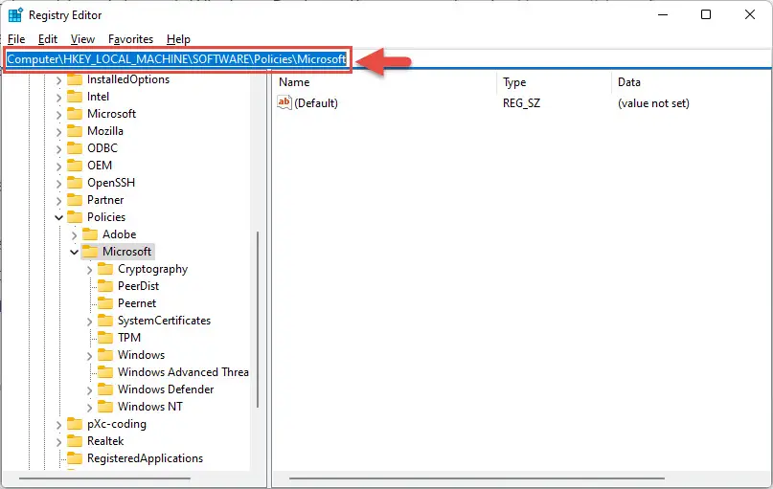Image resolution: width=773 pixels, height=489 pixels.
Task: Click the Intel folder icon
Action: [75, 97]
